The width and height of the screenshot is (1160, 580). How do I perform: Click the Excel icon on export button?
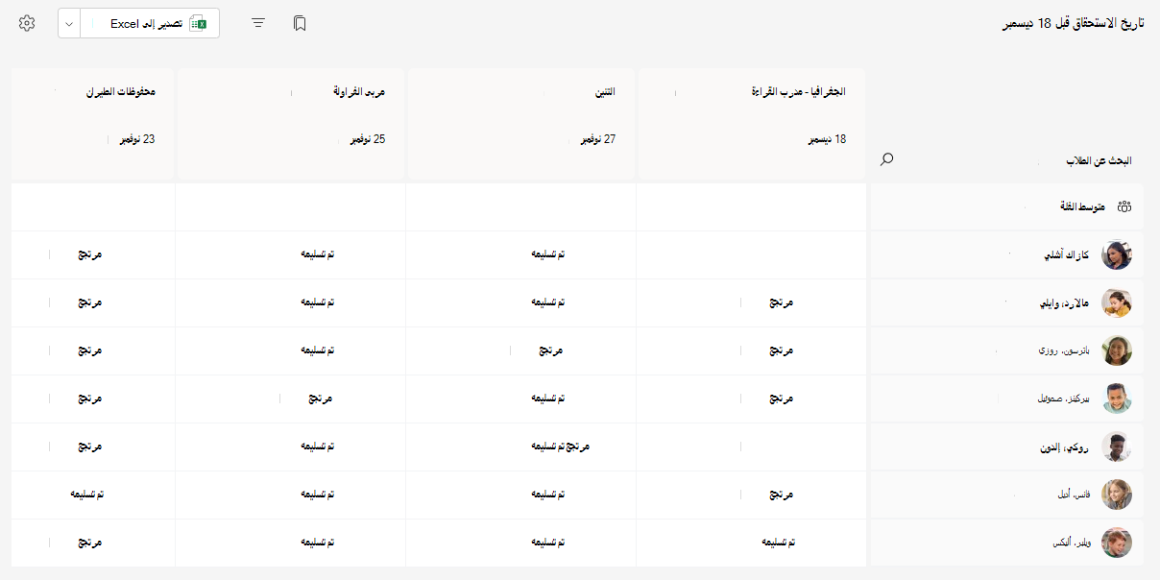pyautogui.click(x=199, y=23)
